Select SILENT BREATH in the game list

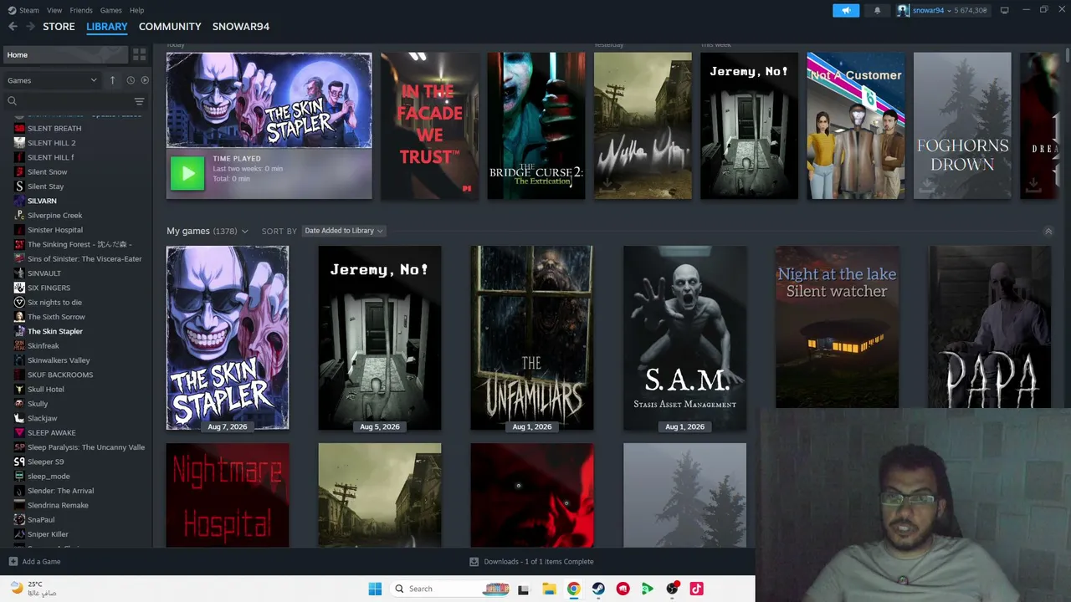coord(54,129)
